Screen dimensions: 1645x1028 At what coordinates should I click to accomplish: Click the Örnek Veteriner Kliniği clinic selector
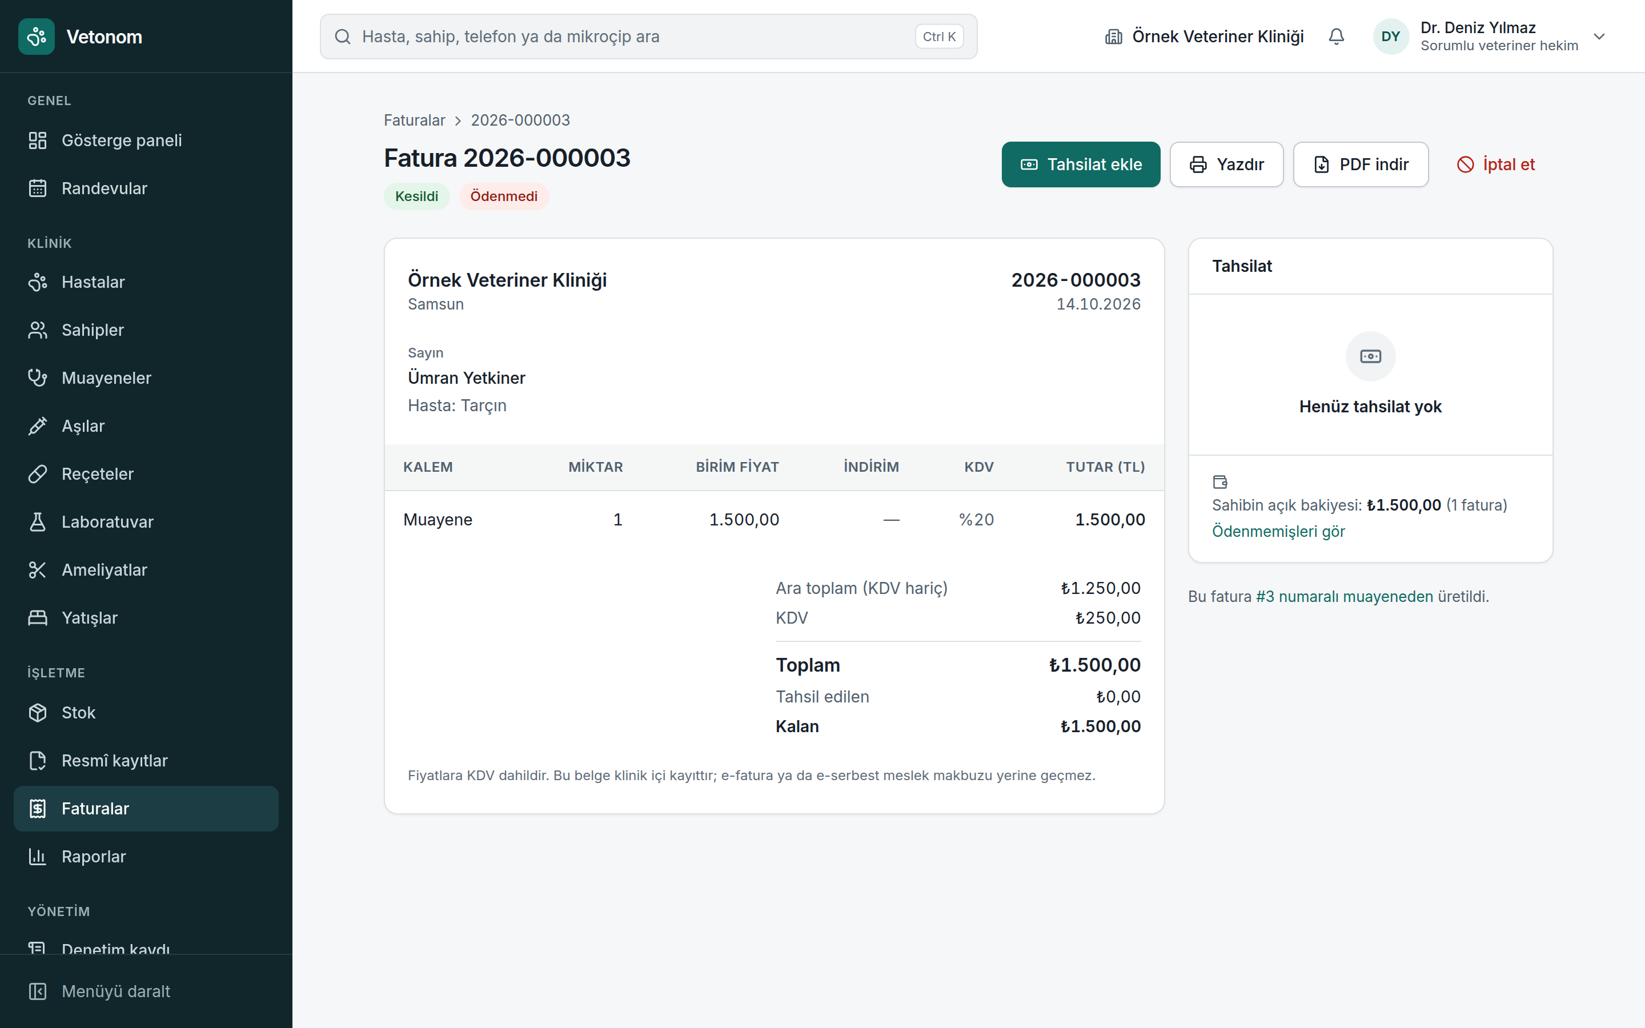point(1205,37)
